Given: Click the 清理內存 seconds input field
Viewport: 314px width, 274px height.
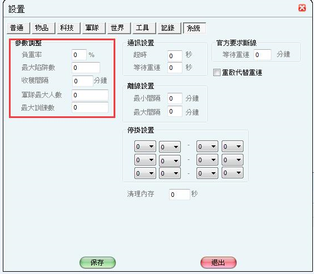Looking at the screenshot, I should click(x=180, y=195).
